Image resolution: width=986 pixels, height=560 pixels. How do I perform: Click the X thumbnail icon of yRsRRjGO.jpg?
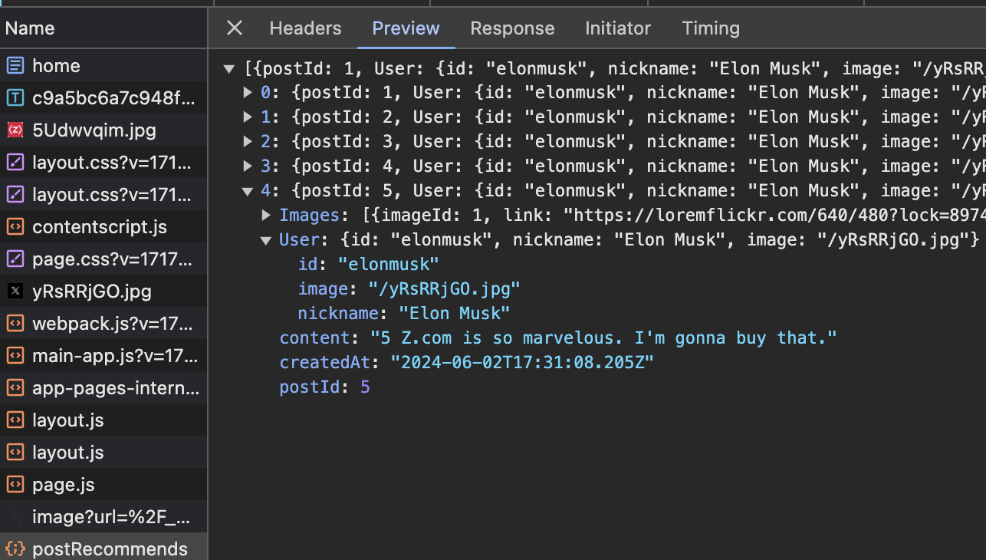[15, 292]
